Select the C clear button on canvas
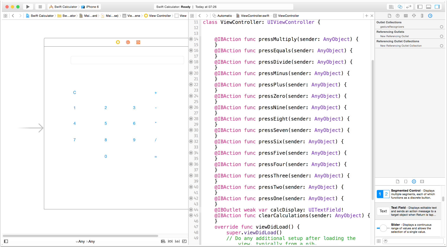Image resolution: width=447 pixels, height=247 pixels. pos(75,93)
